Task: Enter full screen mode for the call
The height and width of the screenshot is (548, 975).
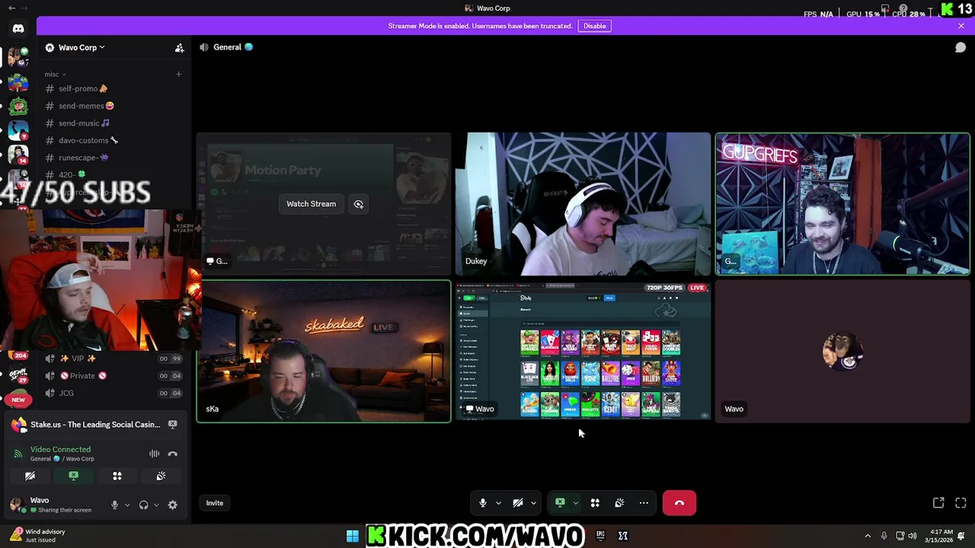Action: pyautogui.click(x=961, y=503)
